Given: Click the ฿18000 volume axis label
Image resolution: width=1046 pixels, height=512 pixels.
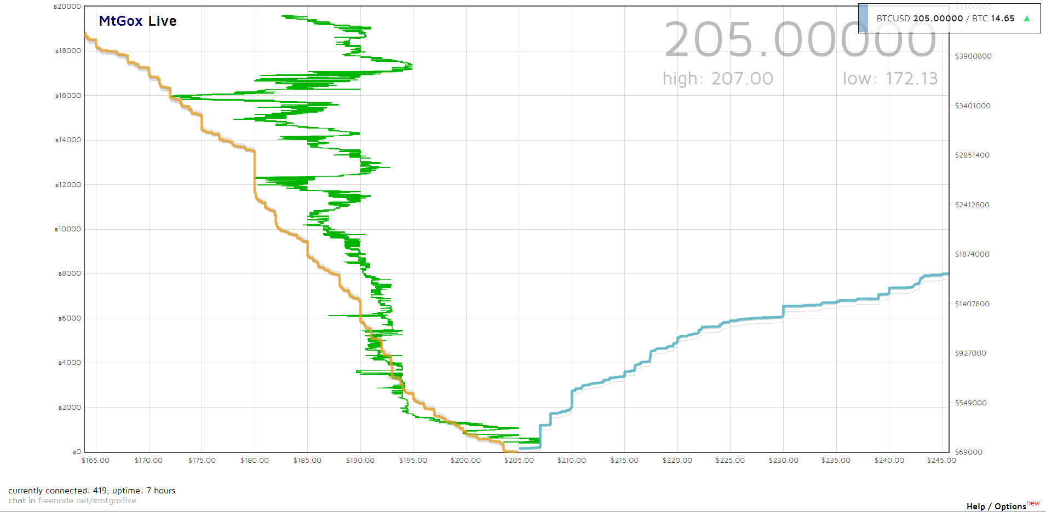Looking at the screenshot, I should pos(68,51).
